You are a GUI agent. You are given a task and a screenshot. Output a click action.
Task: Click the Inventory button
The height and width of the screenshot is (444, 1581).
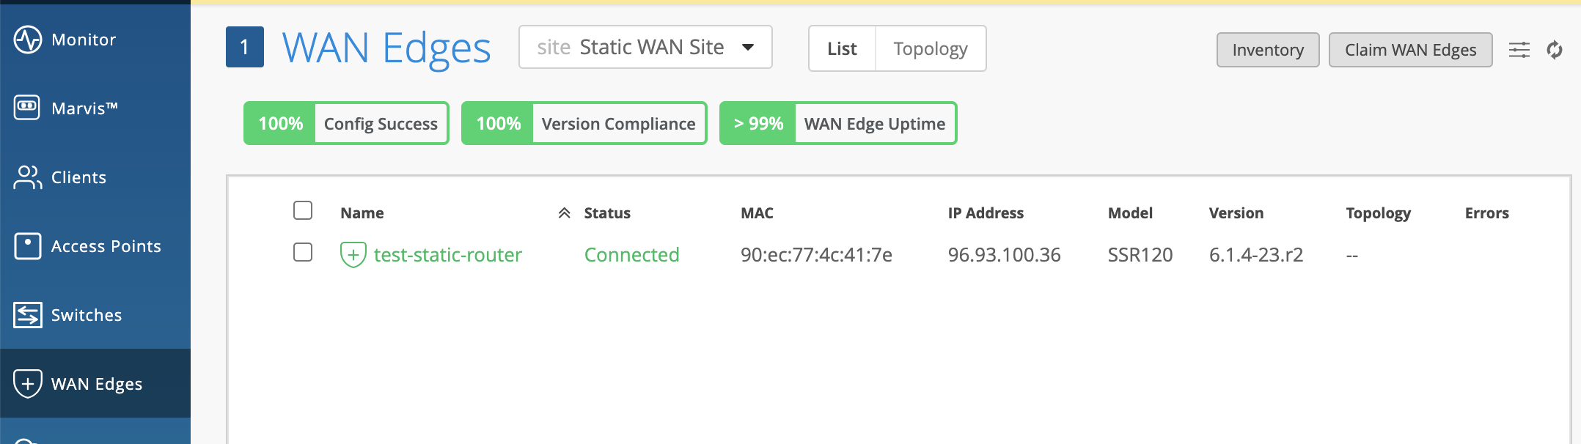[x=1267, y=50]
